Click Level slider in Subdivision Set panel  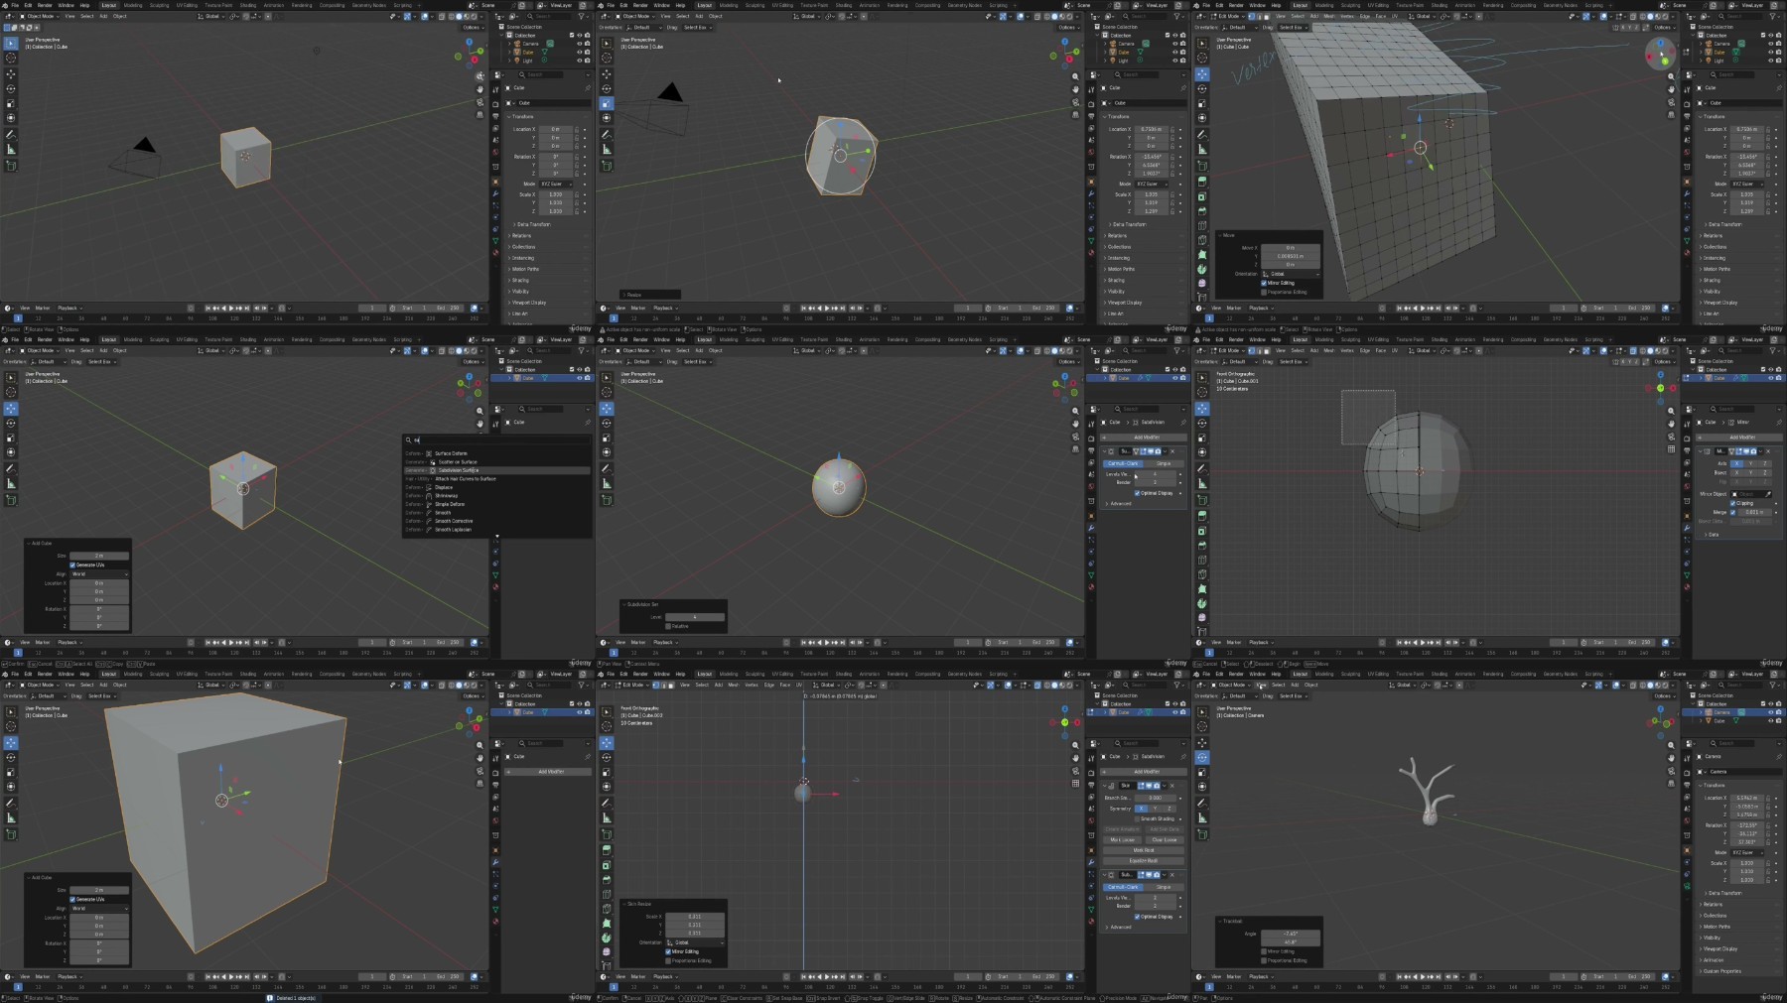[694, 617]
